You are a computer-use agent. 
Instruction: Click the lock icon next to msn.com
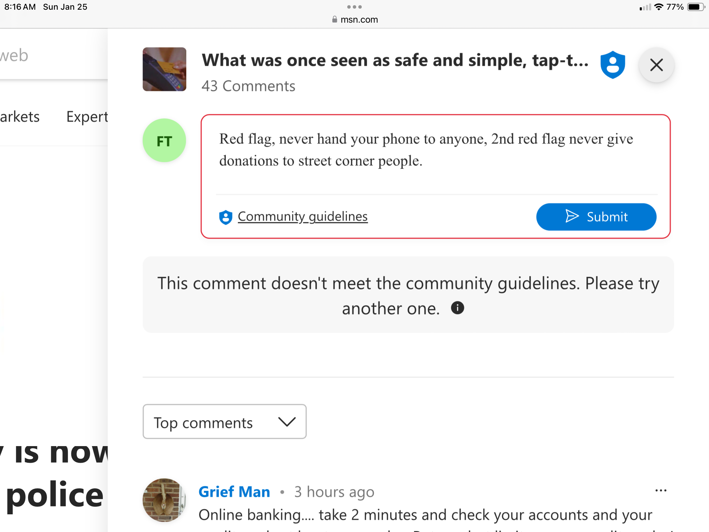point(334,19)
